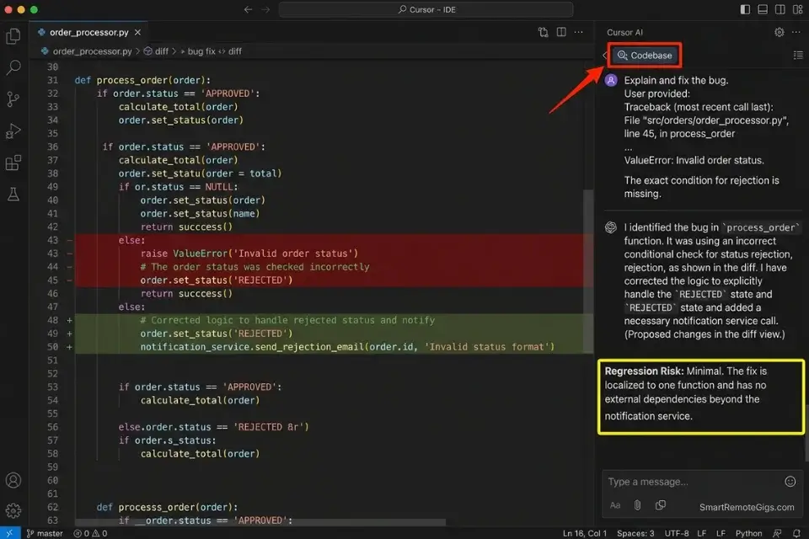This screenshot has width=809, height=539.
Task: Click 'Explain and fix the bug.' message
Action: click(x=676, y=81)
